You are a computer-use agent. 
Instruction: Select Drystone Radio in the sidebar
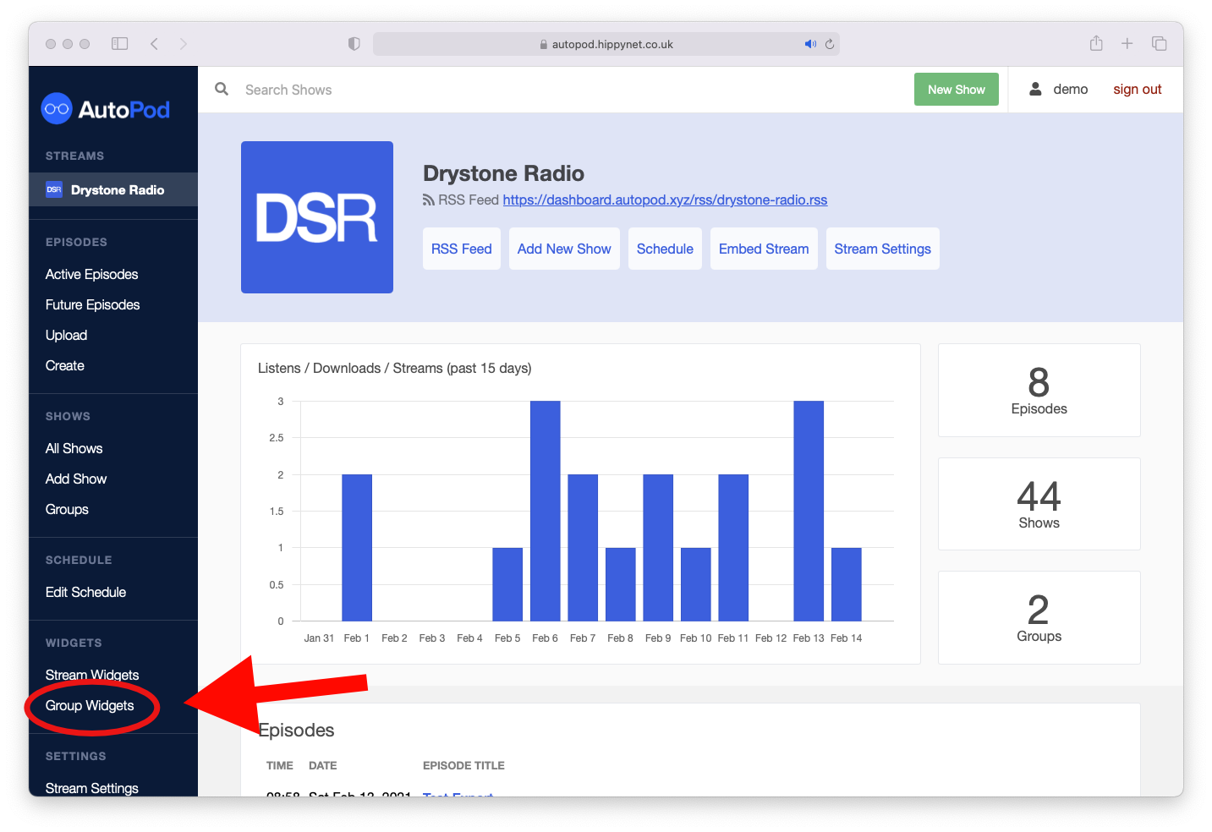pyautogui.click(x=113, y=189)
